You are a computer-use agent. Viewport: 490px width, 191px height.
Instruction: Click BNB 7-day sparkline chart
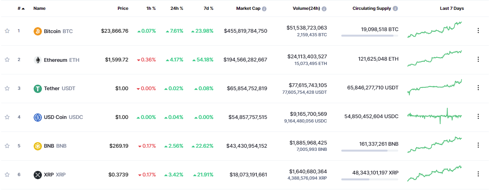click(x=435, y=145)
